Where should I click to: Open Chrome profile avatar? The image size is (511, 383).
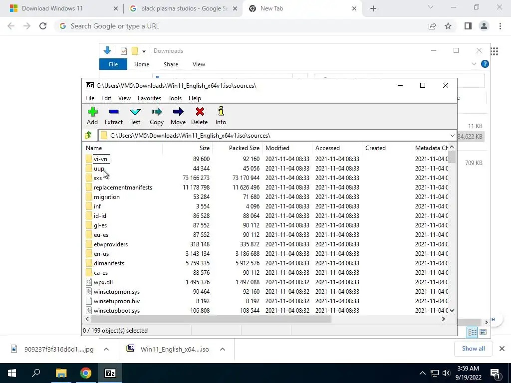pyautogui.click(x=484, y=26)
